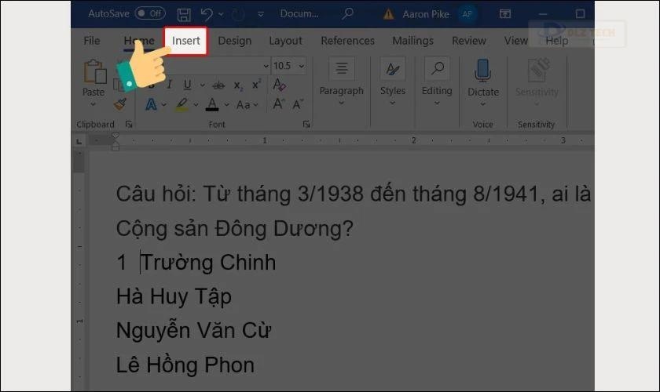Toggle Underline formatting
The width and height of the screenshot is (660, 392).
187,85
